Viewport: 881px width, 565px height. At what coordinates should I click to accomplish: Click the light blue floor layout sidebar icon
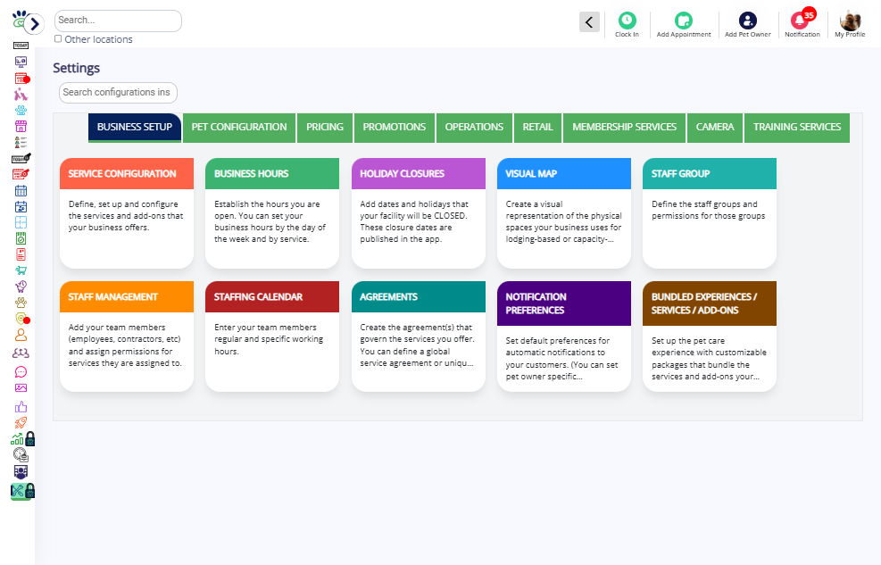pyautogui.click(x=21, y=222)
